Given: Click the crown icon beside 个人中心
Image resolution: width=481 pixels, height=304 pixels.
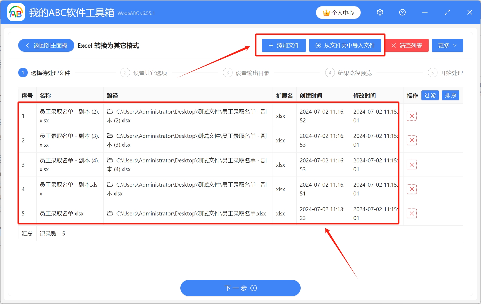Looking at the screenshot, I should tap(326, 12).
